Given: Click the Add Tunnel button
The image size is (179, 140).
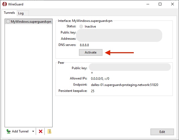Looking at the screenshot, I should click(x=18, y=131).
